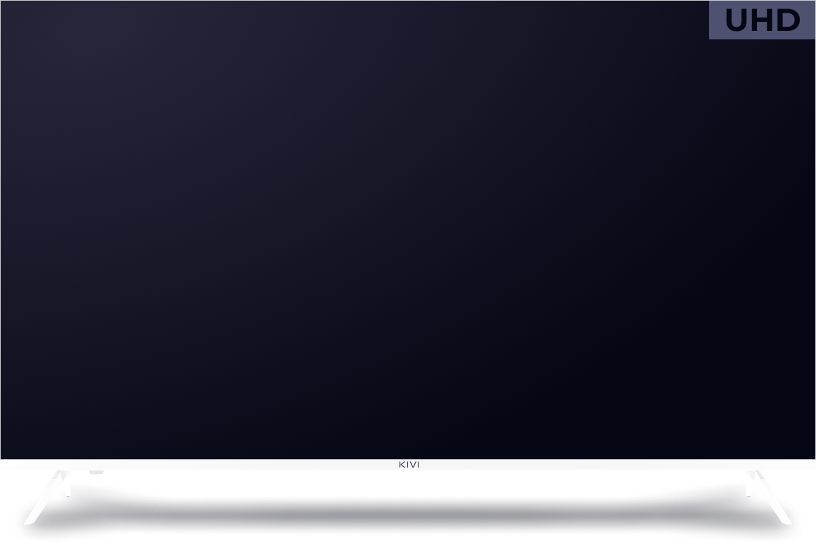Image resolution: width=816 pixels, height=545 pixels.
Task: Click the letter U in UHD label
Action: [738, 21]
